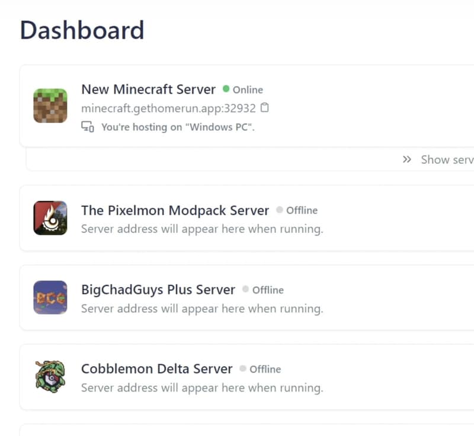Viewport: 474px width, 436px height.
Task: Click the green Online status dot
Action: [226, 89]
